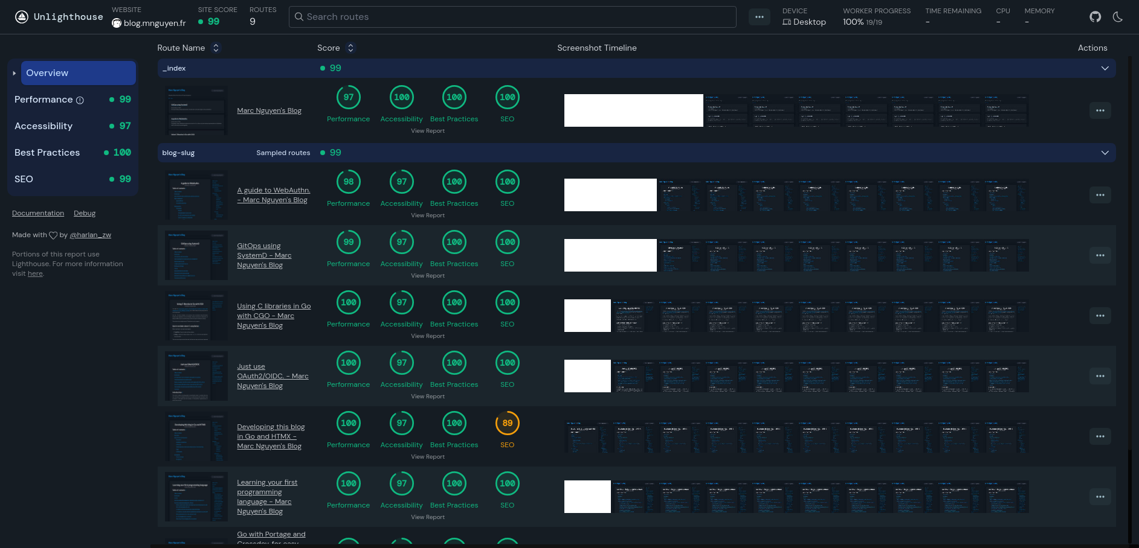Image resolution: width=1139 pixels, height=548 pixels.
Task: Open Marc Nguyen's Blog route link
Action: tap(269, 110)
